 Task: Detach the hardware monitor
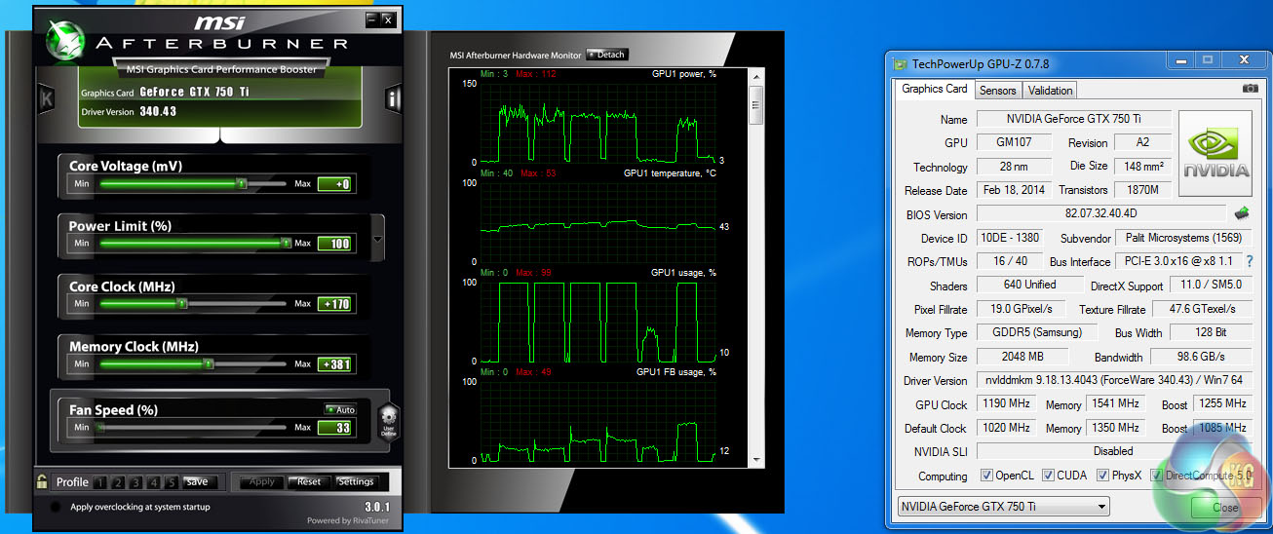(606, 55)
